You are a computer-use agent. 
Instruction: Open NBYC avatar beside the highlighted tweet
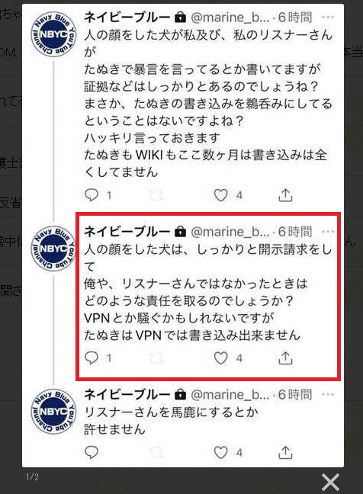click(x=53, y=249)
